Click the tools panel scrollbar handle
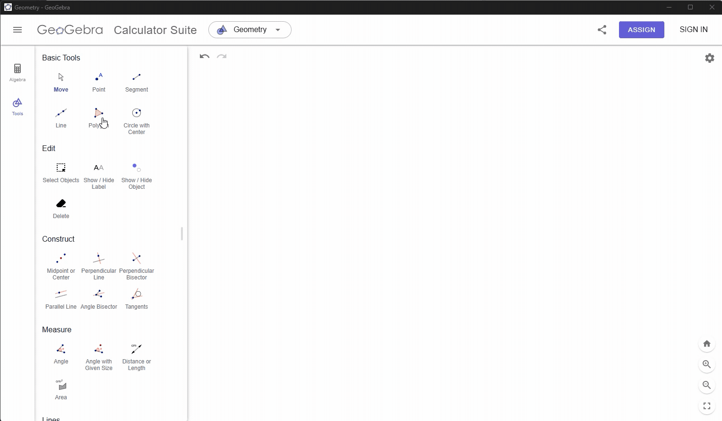722x421 pixels. tap(182, 234)
